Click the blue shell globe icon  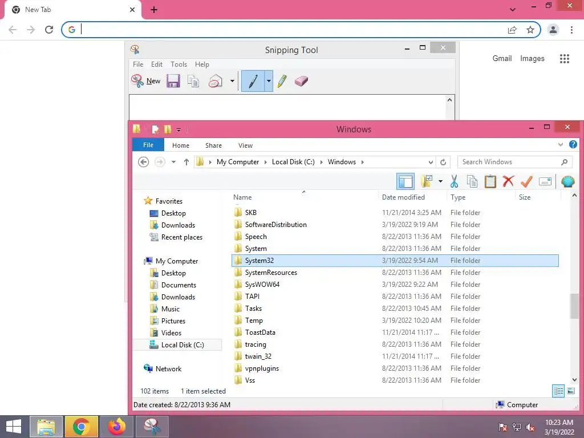click(567, 181)
